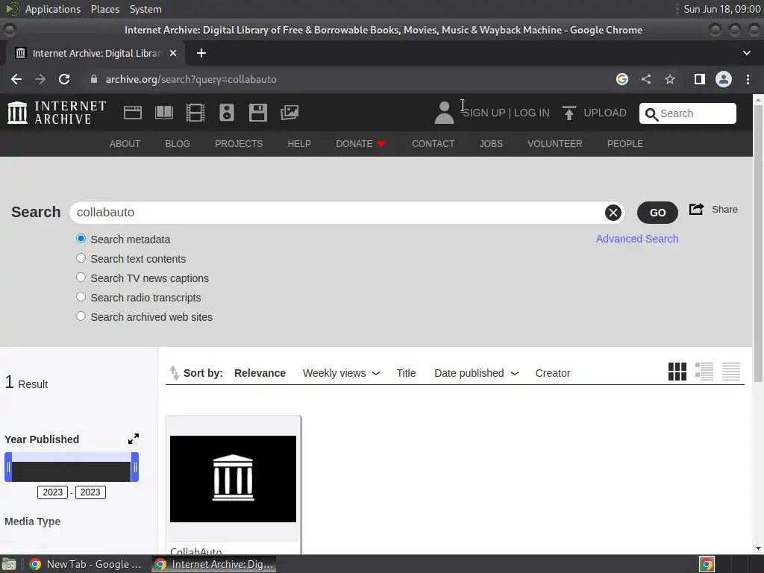Open the CollabAuto result thumbnail
This screenshot has width=764, height=573.
pos(233,478)
